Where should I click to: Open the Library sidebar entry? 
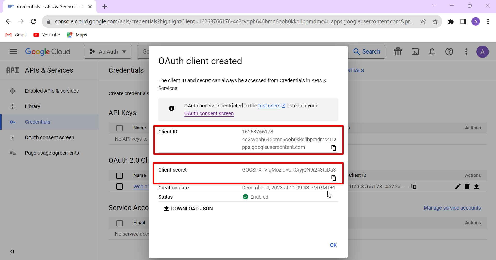point(33,106)
